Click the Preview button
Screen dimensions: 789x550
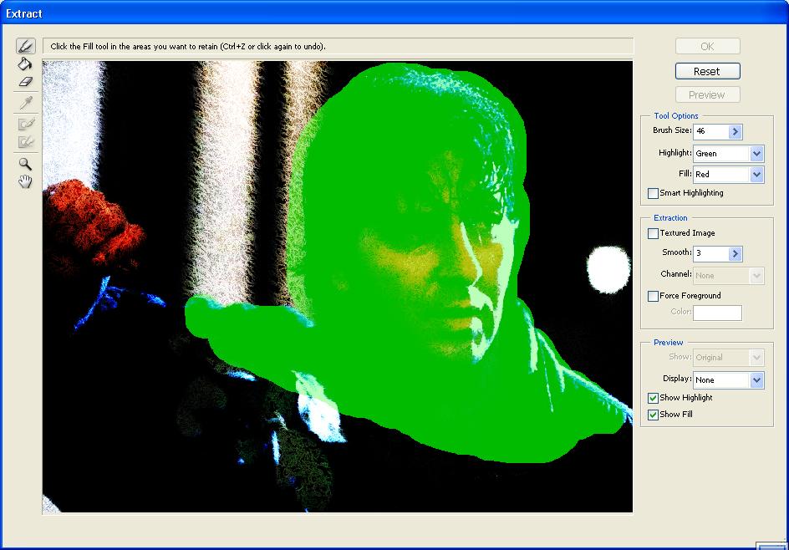[x=707, y=94]
